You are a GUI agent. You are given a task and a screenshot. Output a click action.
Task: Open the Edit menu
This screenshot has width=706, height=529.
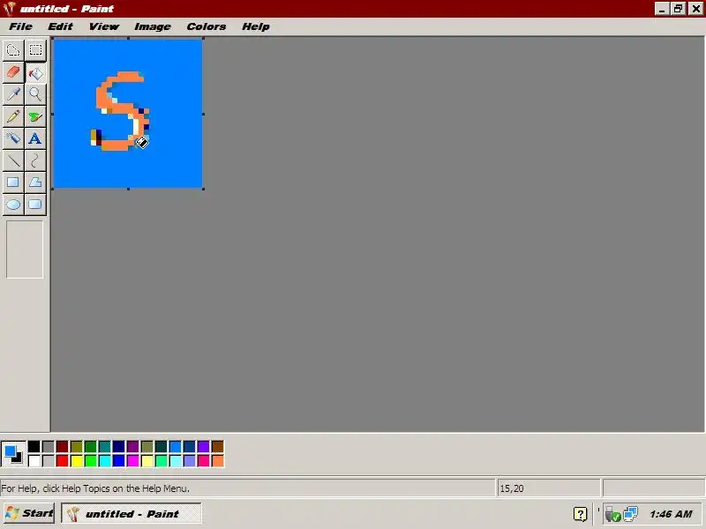[x=60, y=26]
